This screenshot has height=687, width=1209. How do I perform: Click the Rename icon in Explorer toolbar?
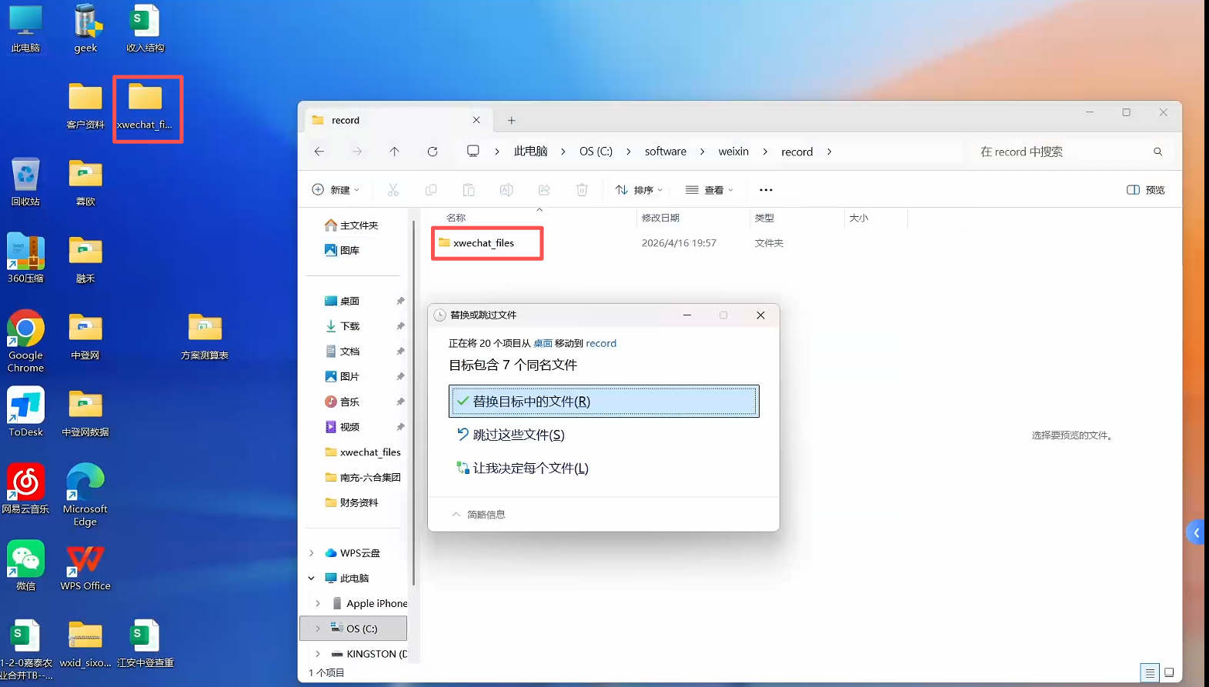[x=506, y=190]
